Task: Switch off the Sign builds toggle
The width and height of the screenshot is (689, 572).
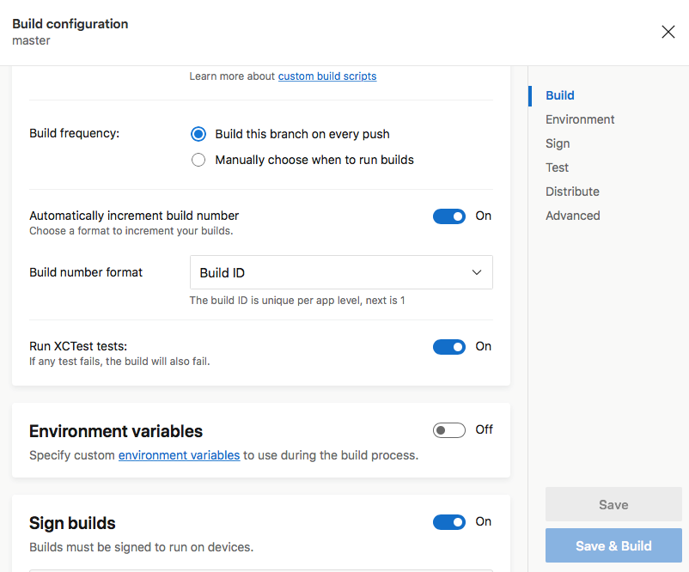Action: (x=449, y=522)
